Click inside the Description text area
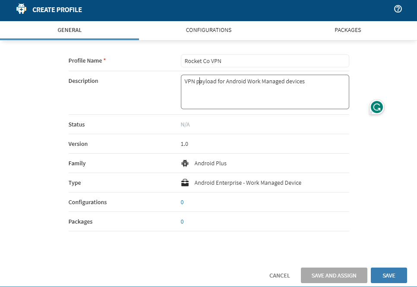The width and height of the screenshot is (417, 287). [265, 96]
